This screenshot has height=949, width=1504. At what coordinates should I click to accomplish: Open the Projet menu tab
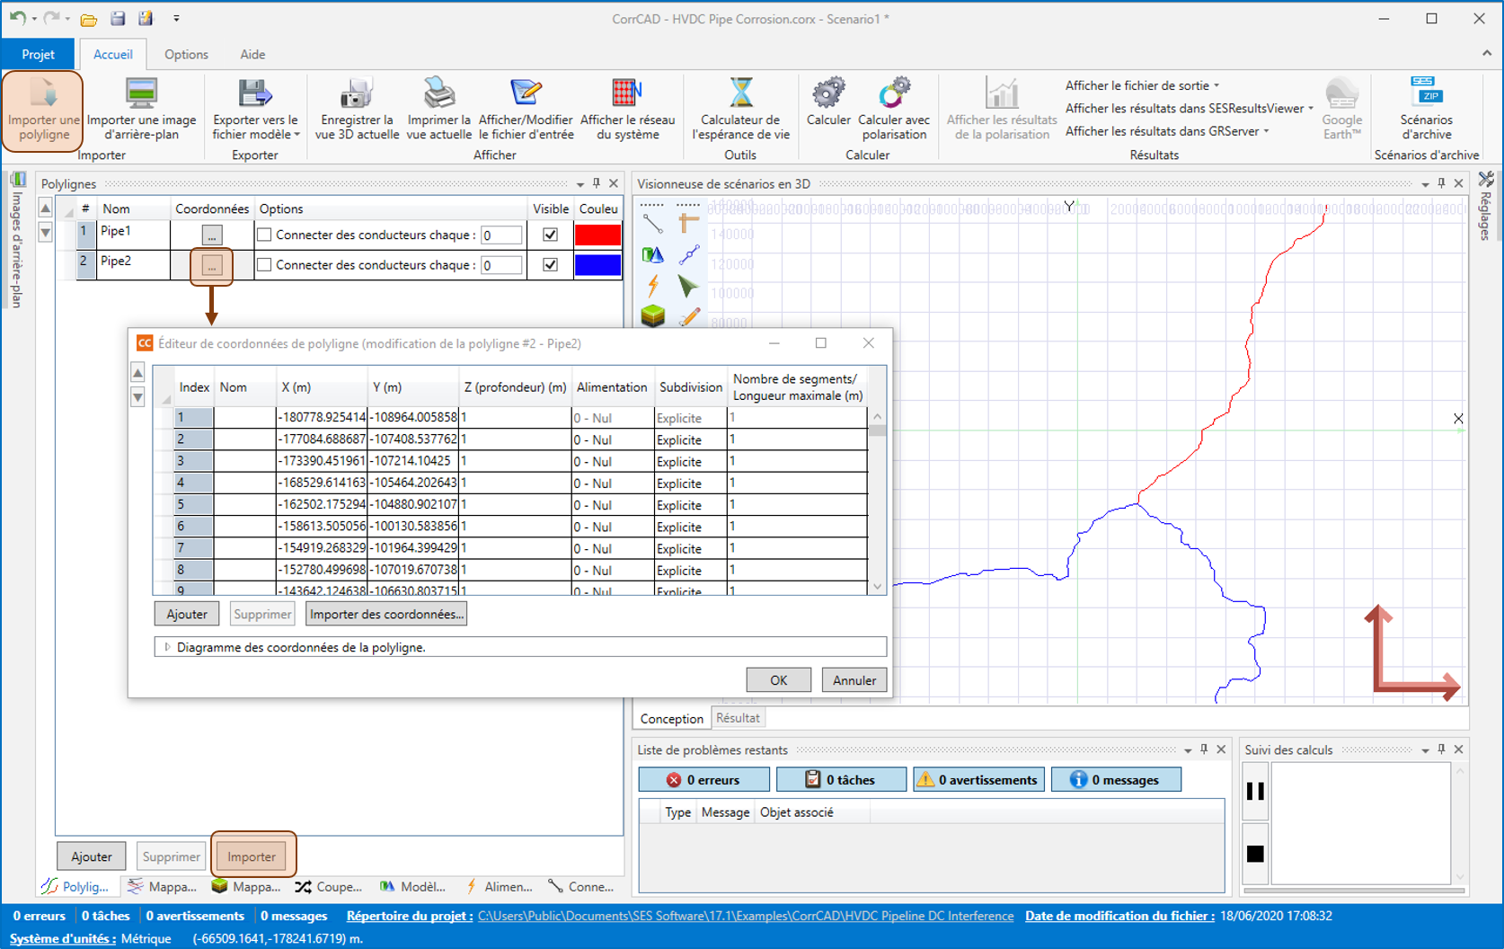point(39,54)
